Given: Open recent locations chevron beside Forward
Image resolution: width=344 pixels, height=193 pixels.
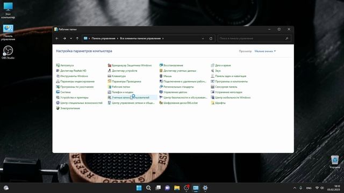Looking at the screenshot, I should 71,39.
